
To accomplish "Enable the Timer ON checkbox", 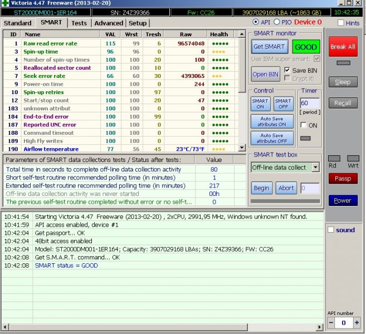I will pyautogui.click(x=304, y=125).
